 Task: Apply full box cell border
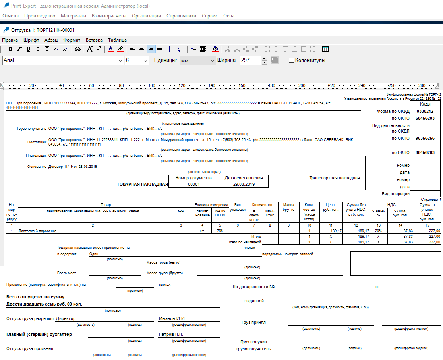tap(304, 49)
